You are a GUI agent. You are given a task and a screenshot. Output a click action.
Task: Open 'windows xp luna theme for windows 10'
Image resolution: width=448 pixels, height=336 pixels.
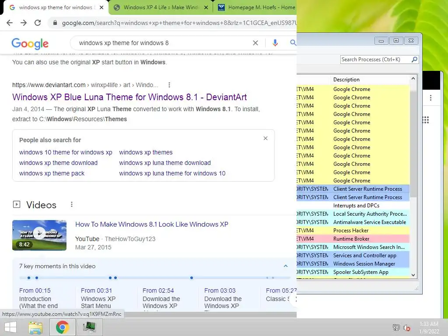tap(172, 173)
